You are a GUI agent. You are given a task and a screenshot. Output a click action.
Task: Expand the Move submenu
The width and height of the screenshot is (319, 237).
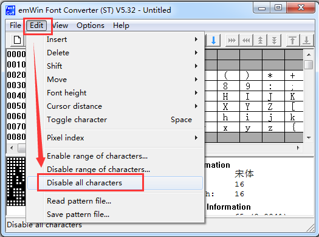115,80
